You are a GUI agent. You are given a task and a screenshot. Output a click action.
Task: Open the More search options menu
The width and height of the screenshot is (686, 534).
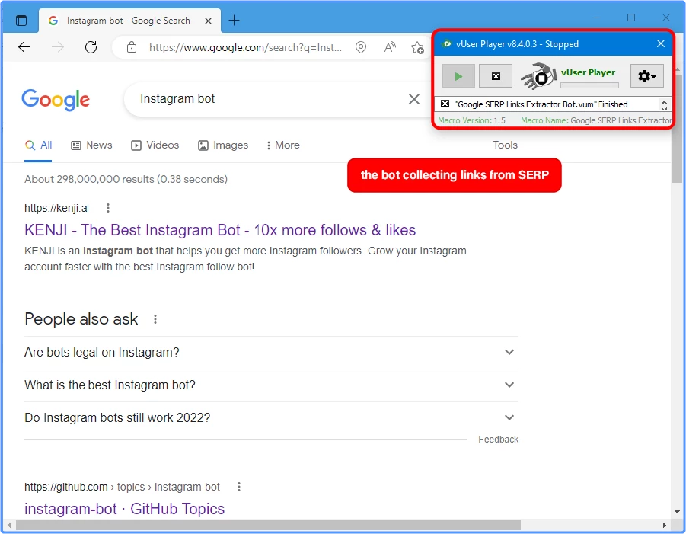283,145
